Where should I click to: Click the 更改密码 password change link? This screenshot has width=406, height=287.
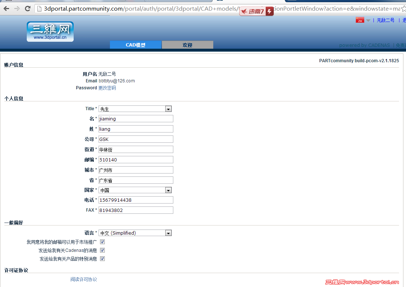107,87
